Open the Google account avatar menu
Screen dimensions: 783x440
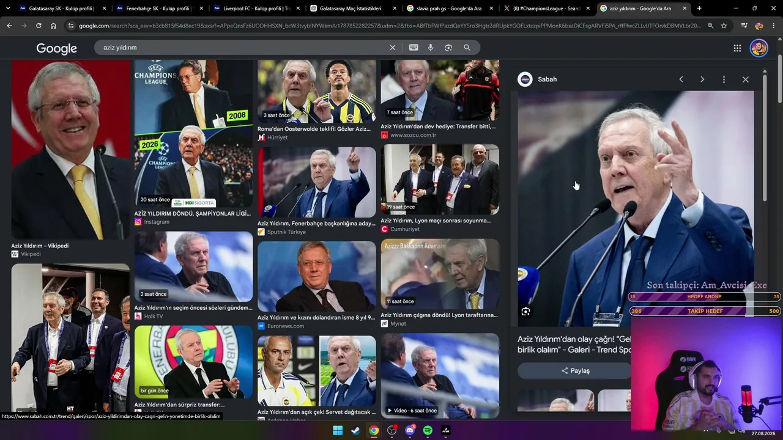759,48
